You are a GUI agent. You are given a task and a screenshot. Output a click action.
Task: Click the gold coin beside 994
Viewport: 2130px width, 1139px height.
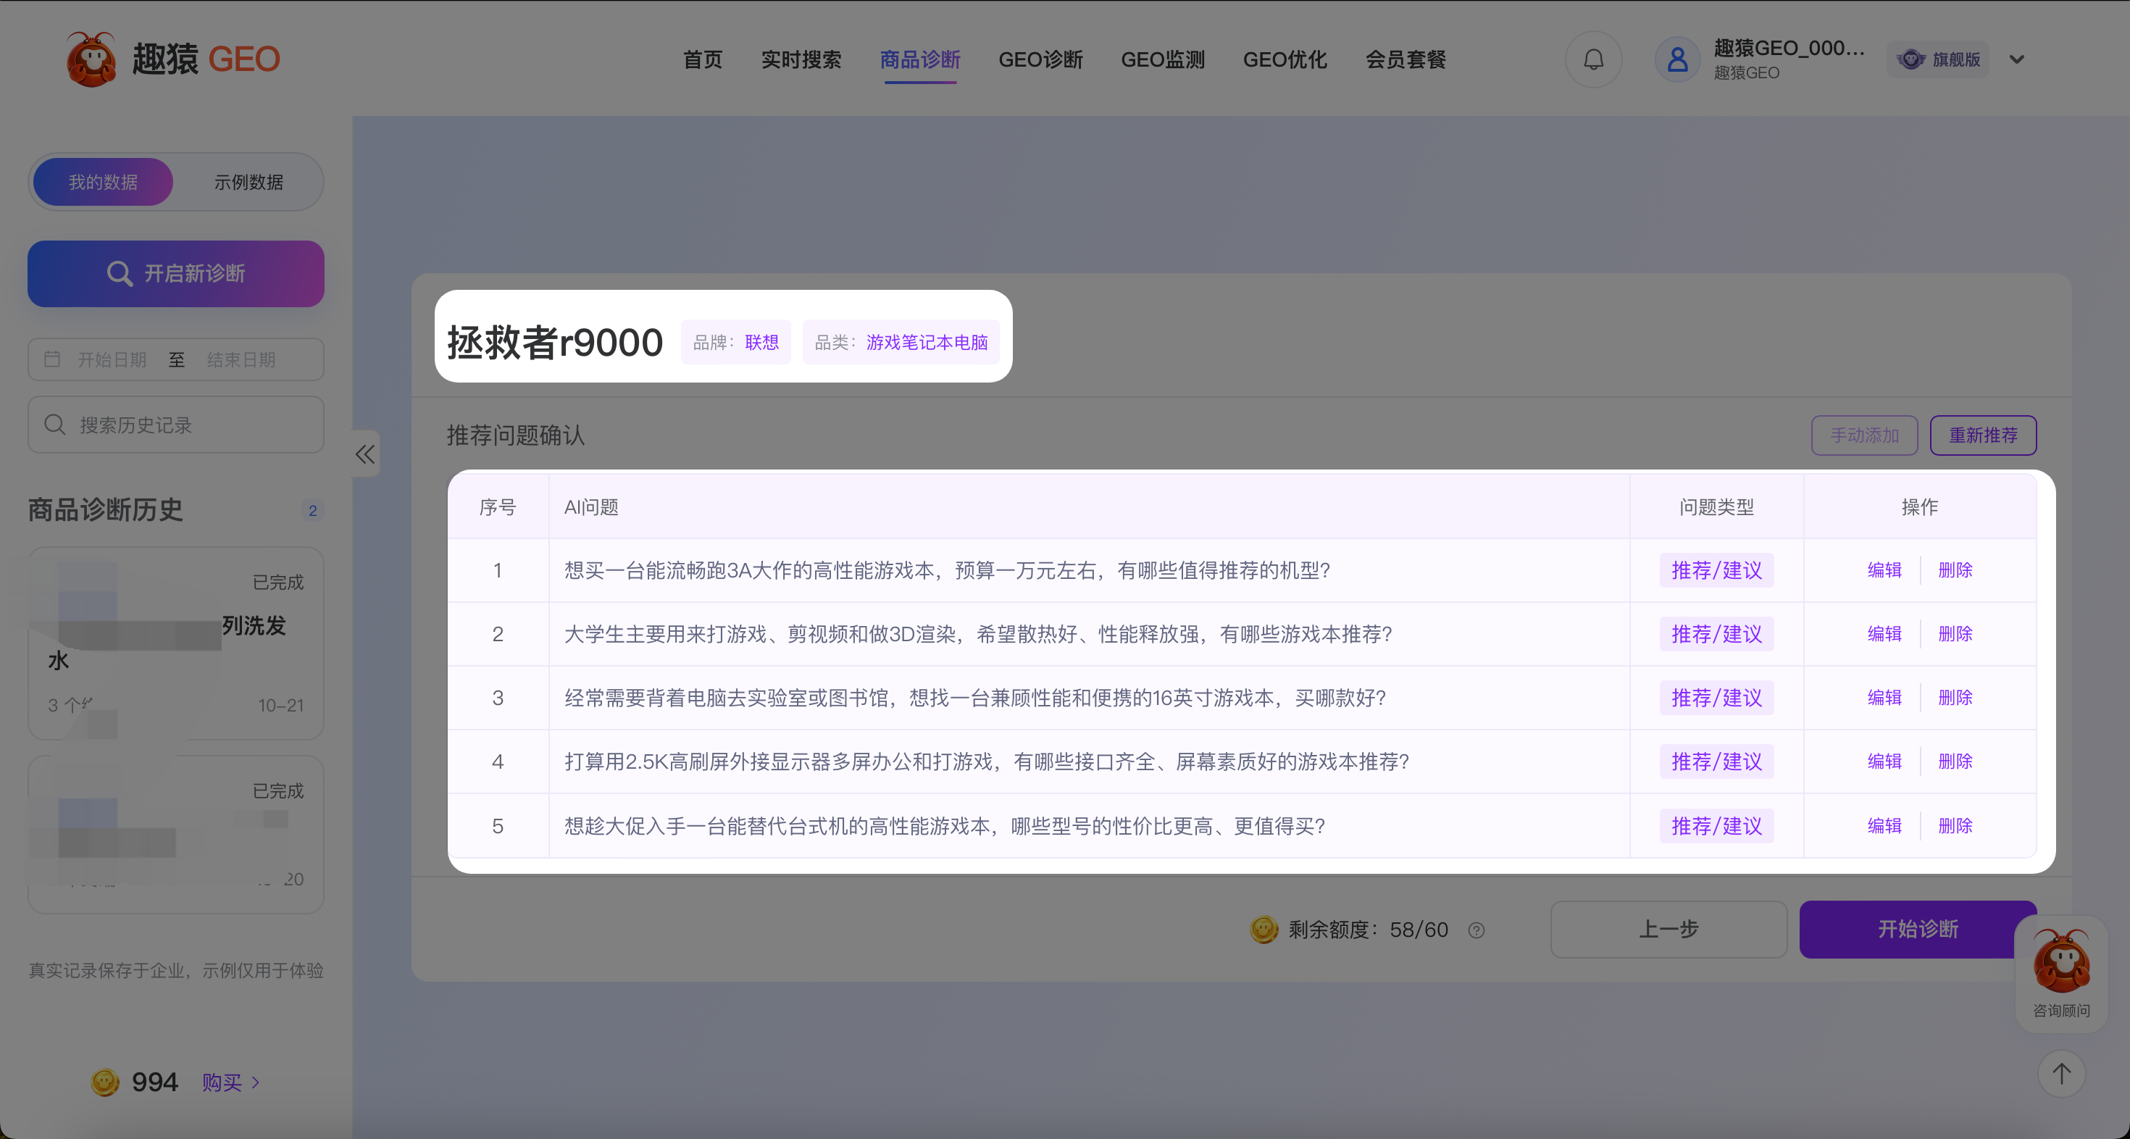click(105, 1082)
